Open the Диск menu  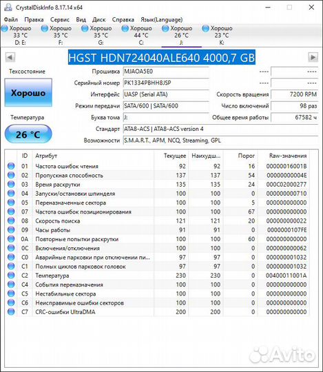pos(99,19)
